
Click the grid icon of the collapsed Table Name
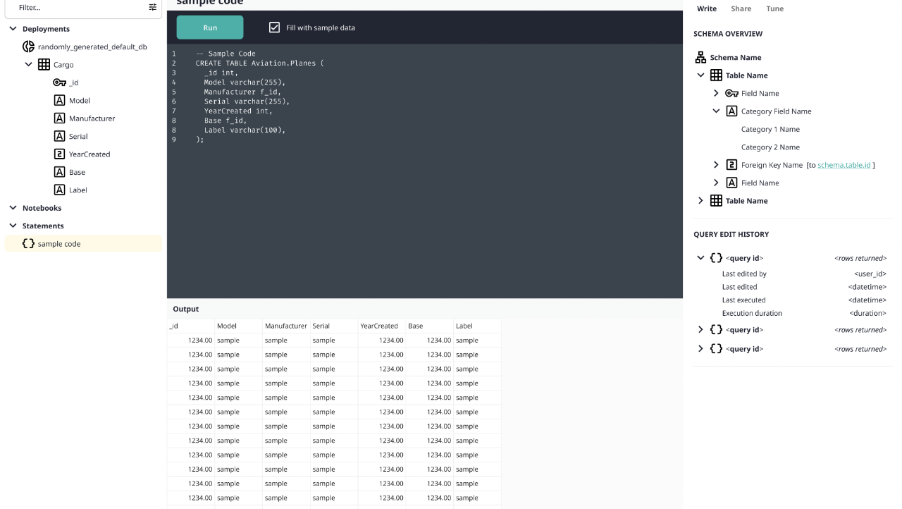coord(716,201)
